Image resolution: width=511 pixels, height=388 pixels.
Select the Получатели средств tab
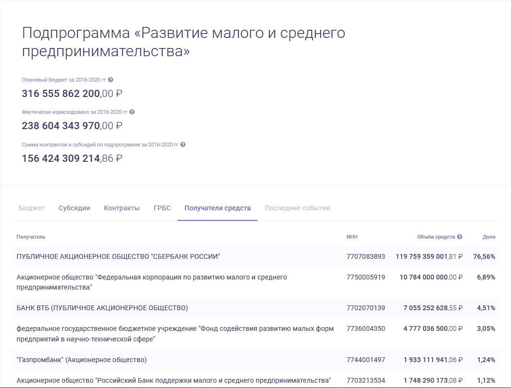click(217, 208)
